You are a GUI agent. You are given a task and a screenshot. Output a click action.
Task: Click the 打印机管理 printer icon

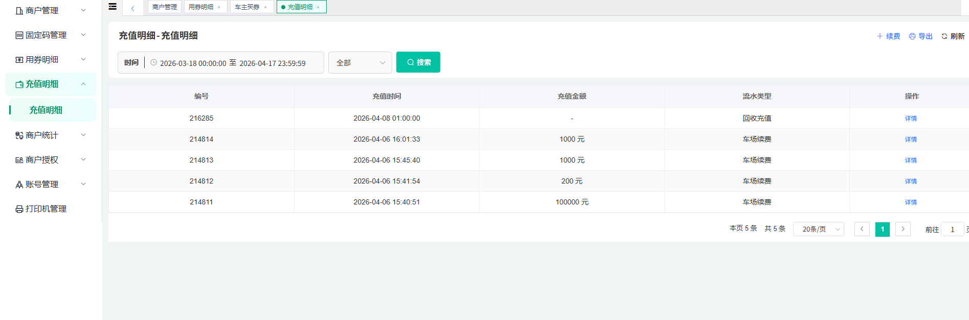tap(19, 209)
